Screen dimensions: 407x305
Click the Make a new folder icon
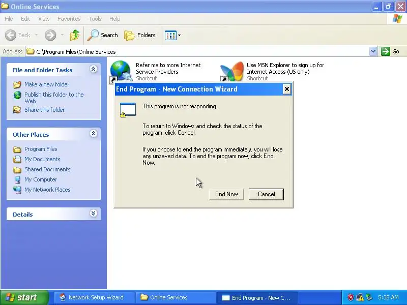tap(17, 84)
